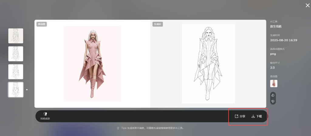
Task: Click the 生成时间 label
Action: 275,35
